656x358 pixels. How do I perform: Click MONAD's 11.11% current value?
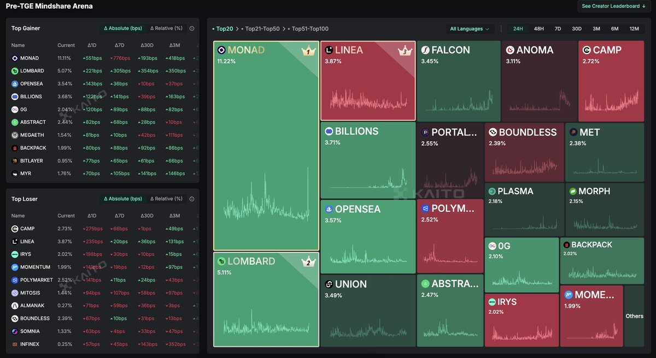click(x=65, y=58)
